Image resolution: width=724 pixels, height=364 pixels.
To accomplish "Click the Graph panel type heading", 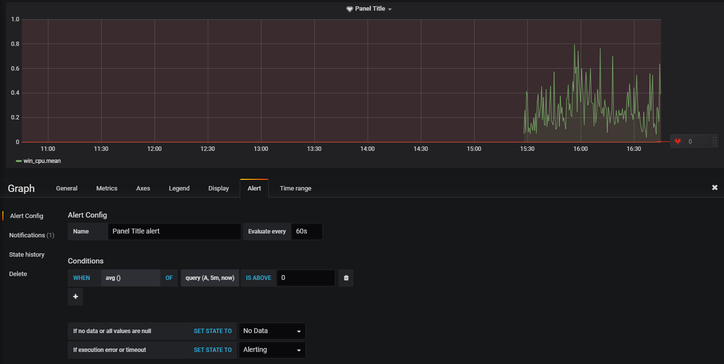I will pyautogui.click(x=21, y=189).
